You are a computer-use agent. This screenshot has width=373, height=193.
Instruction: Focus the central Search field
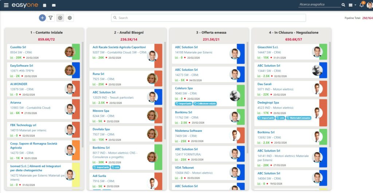click(x=208, y=17)
